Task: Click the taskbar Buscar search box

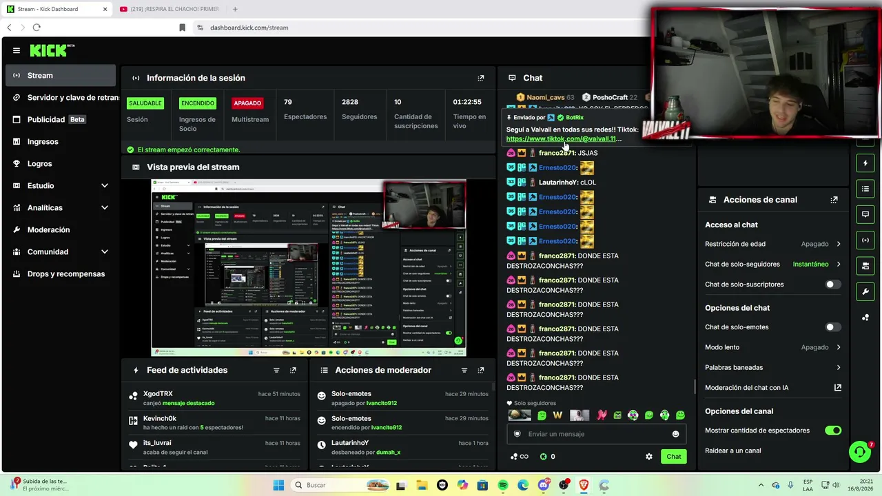Action: click(340, 485)
